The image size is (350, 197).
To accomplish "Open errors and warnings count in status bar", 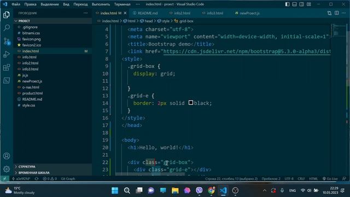I will pos(50,179).
